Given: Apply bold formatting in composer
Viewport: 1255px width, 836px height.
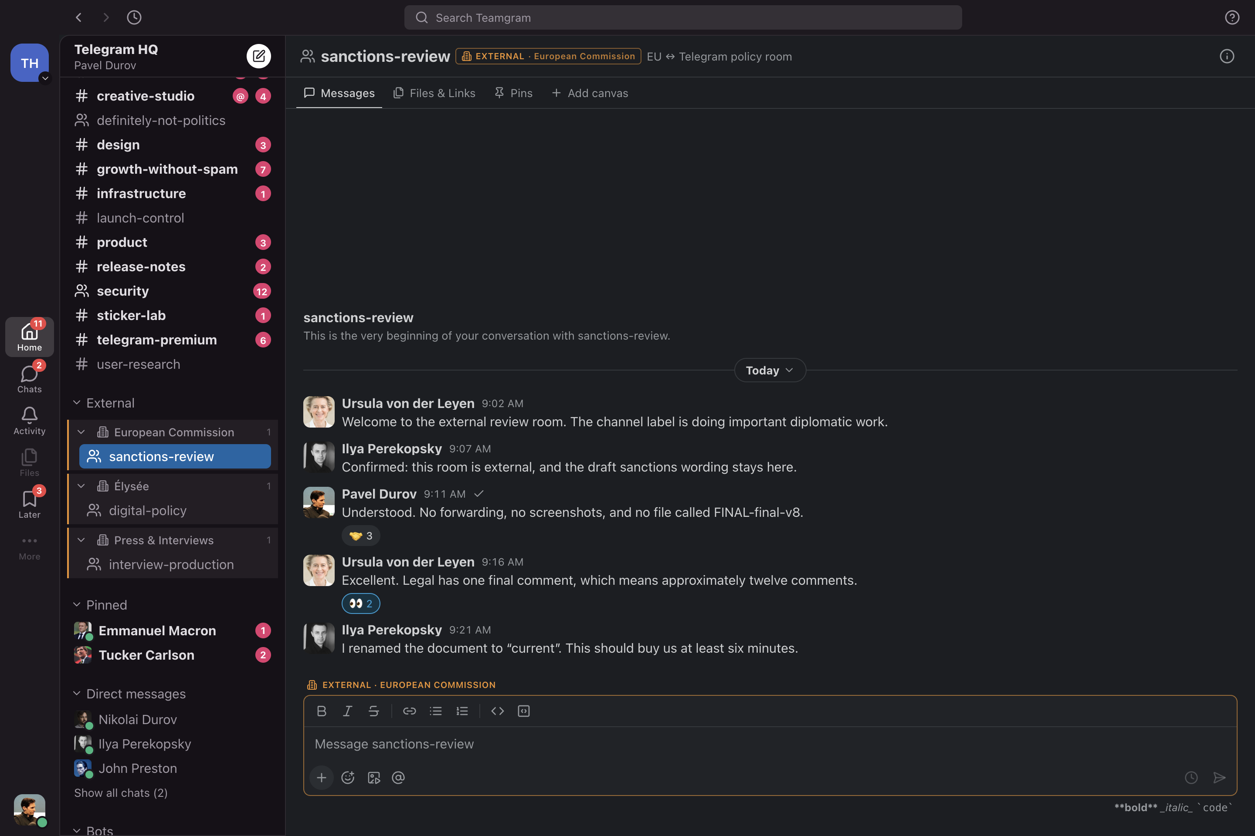Looking at the screenshot, I should coord(321,711).
